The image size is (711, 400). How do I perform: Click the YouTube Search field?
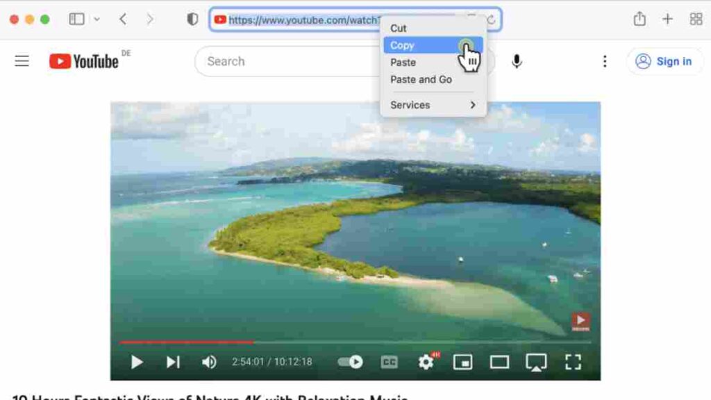tap(290, 61)
